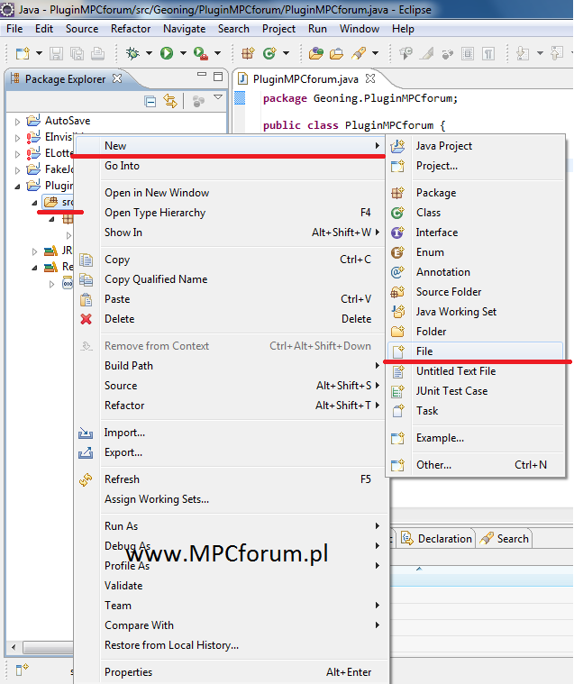The height and width of the screenshot is (684, 574).
Task: Open the Window menu
Action: [360, 29]
